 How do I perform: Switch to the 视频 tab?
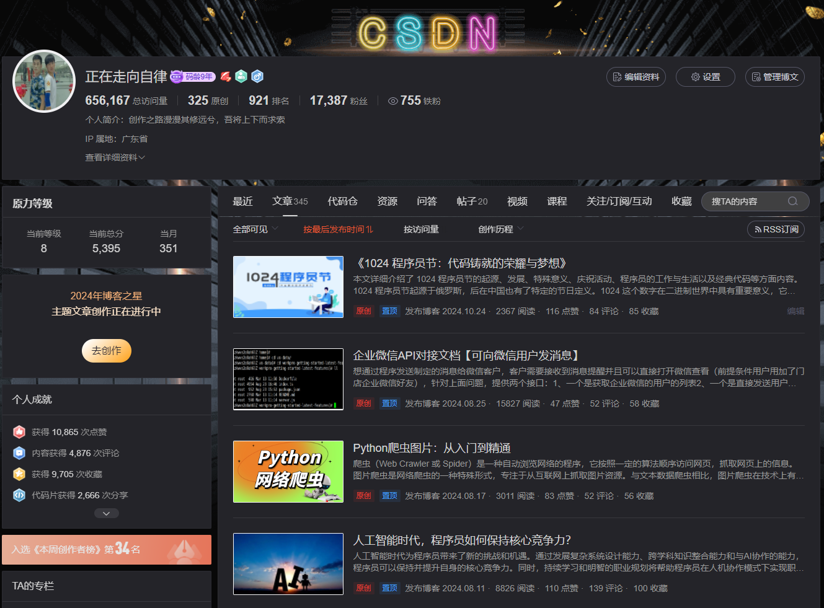click(517, 201)
